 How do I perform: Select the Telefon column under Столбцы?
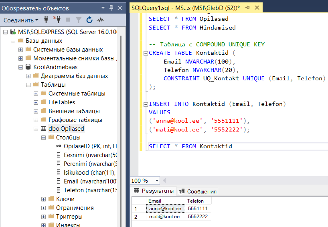[x=90, y=190]
